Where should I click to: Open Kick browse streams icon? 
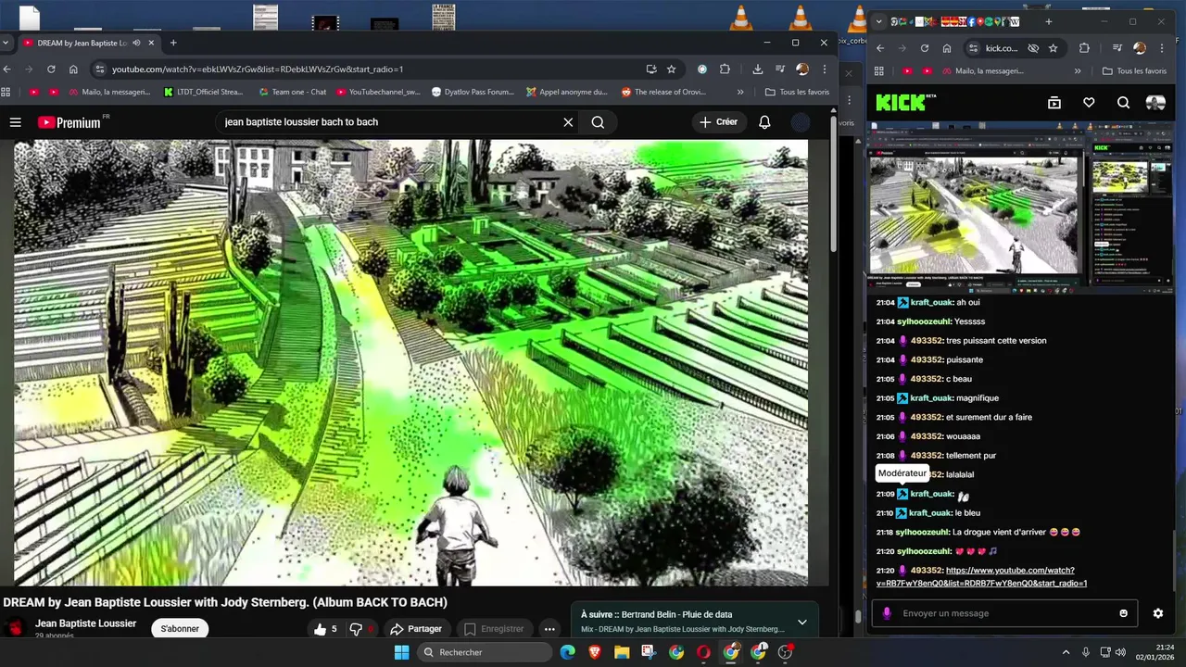(x=1054, y=103)
